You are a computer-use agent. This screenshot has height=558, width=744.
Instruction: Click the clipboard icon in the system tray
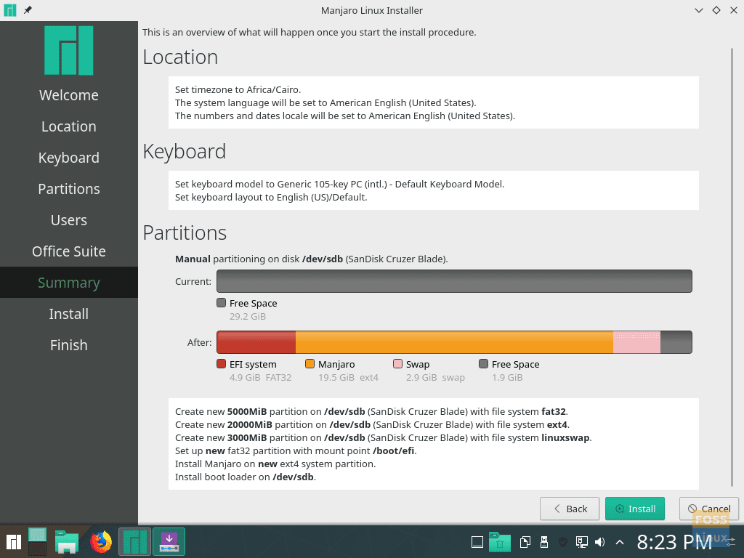[525, 541]
